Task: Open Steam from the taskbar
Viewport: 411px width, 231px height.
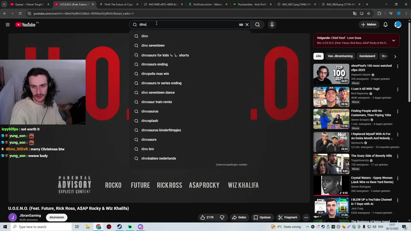Action: point(119,227)
